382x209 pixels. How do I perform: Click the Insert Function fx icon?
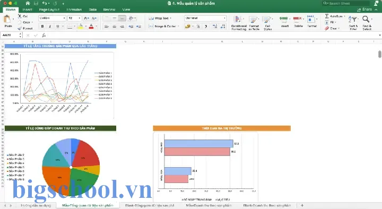click(x=44, y=36)
